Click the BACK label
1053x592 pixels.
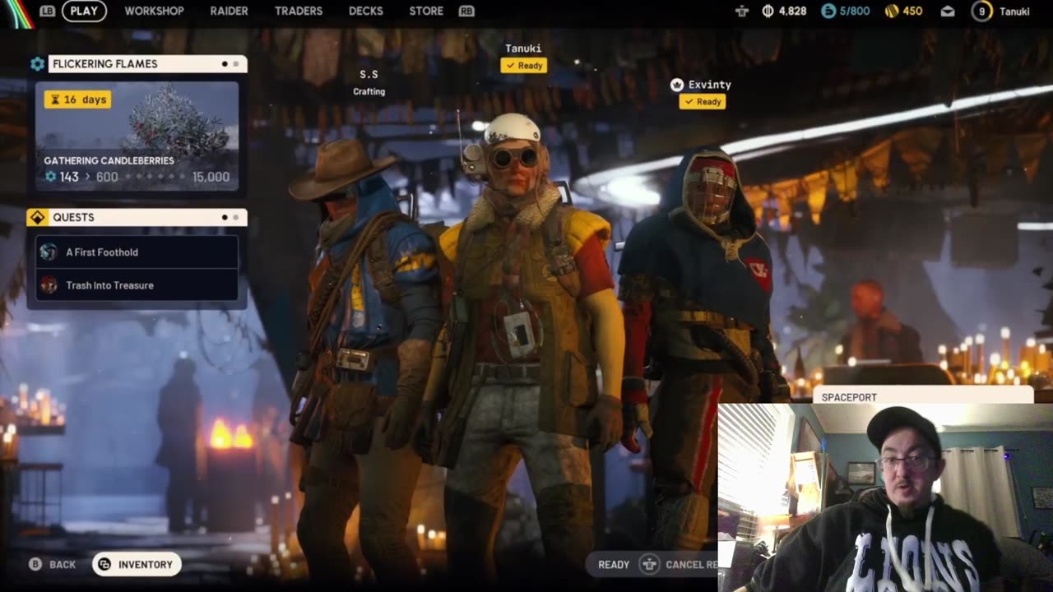click(x=63, y=565)
